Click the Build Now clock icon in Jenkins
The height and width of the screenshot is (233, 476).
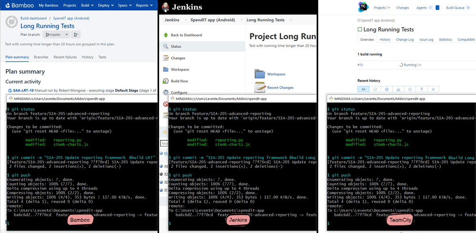[166, 81]
